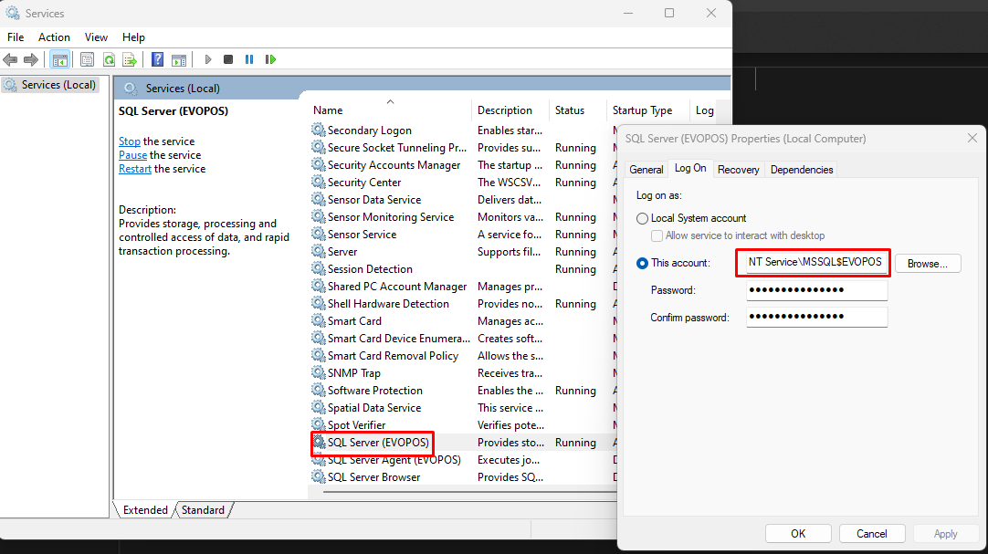Image resolution: width=988 pixels, height=554 pixels.
Task: Click the Browse... button
Action: pos(928,263)
